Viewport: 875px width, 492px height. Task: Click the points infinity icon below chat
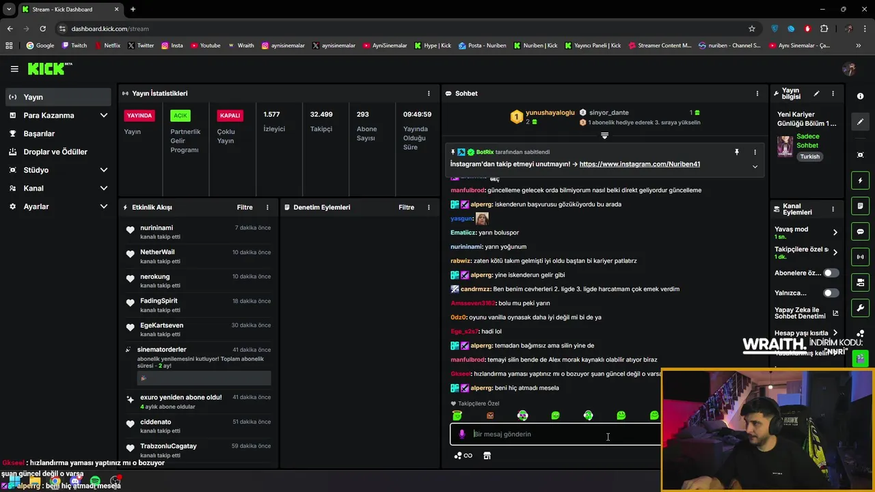tap(463, 456)
